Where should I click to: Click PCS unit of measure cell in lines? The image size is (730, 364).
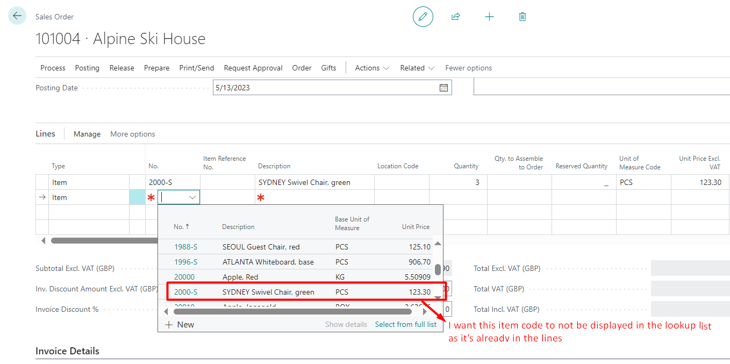[x=643, y=182]
